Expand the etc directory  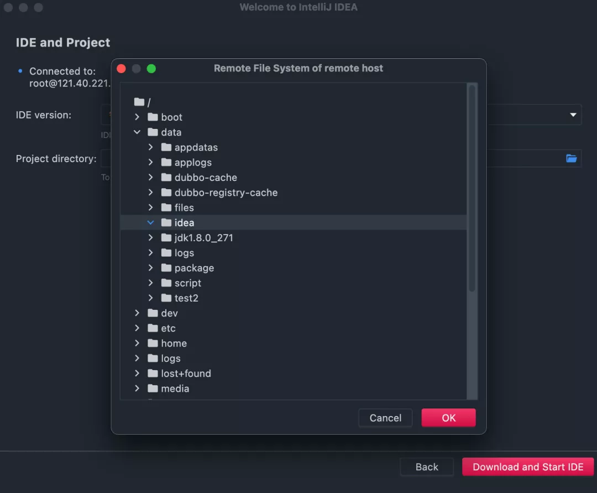[x=137, y=329]
